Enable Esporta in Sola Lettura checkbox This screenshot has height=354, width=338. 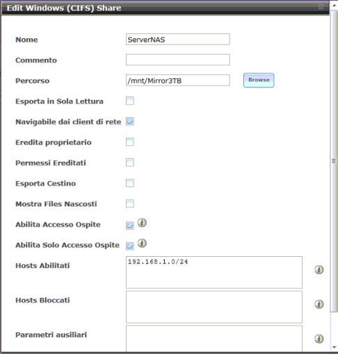point(130,101)
